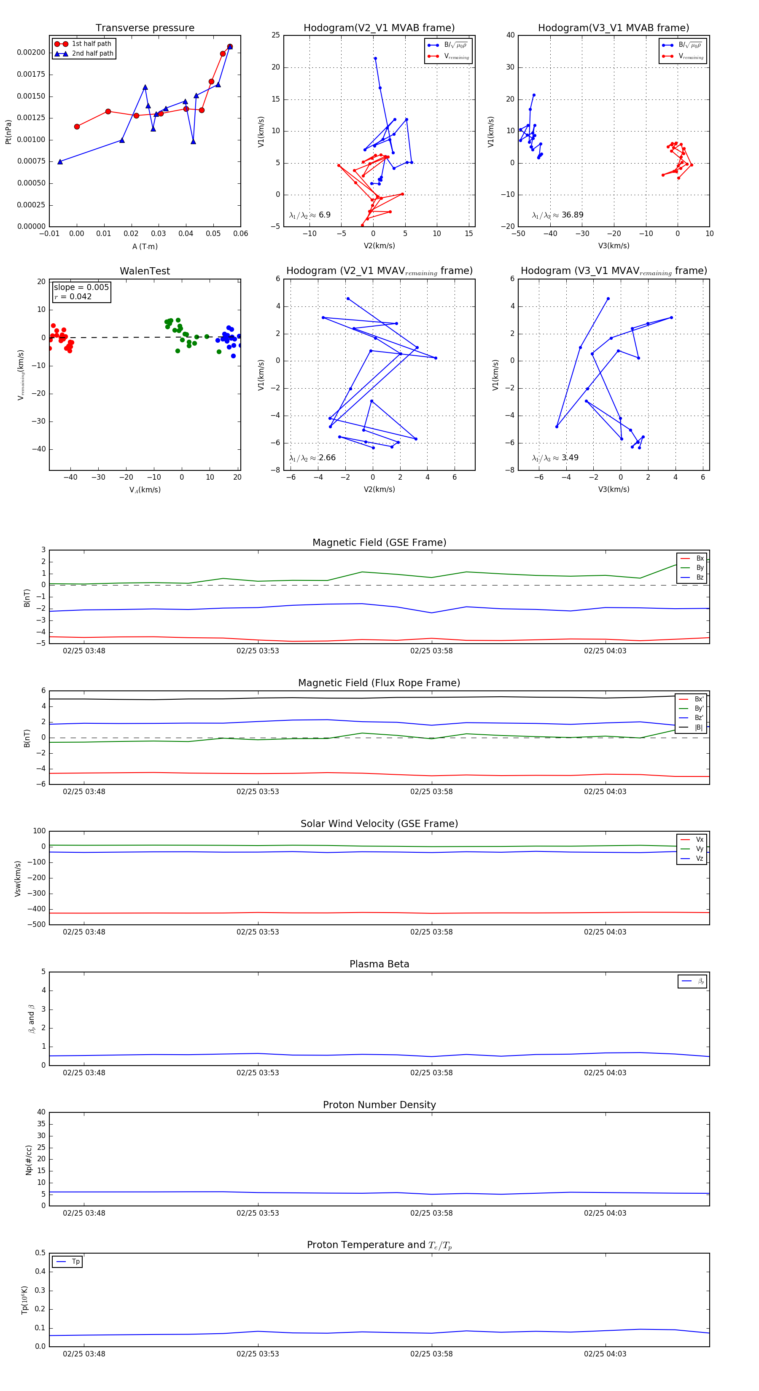Select the '|B|' legend entry in the Flux Rope plot
Screen dimensions: 759x1391
pos(691,728)
